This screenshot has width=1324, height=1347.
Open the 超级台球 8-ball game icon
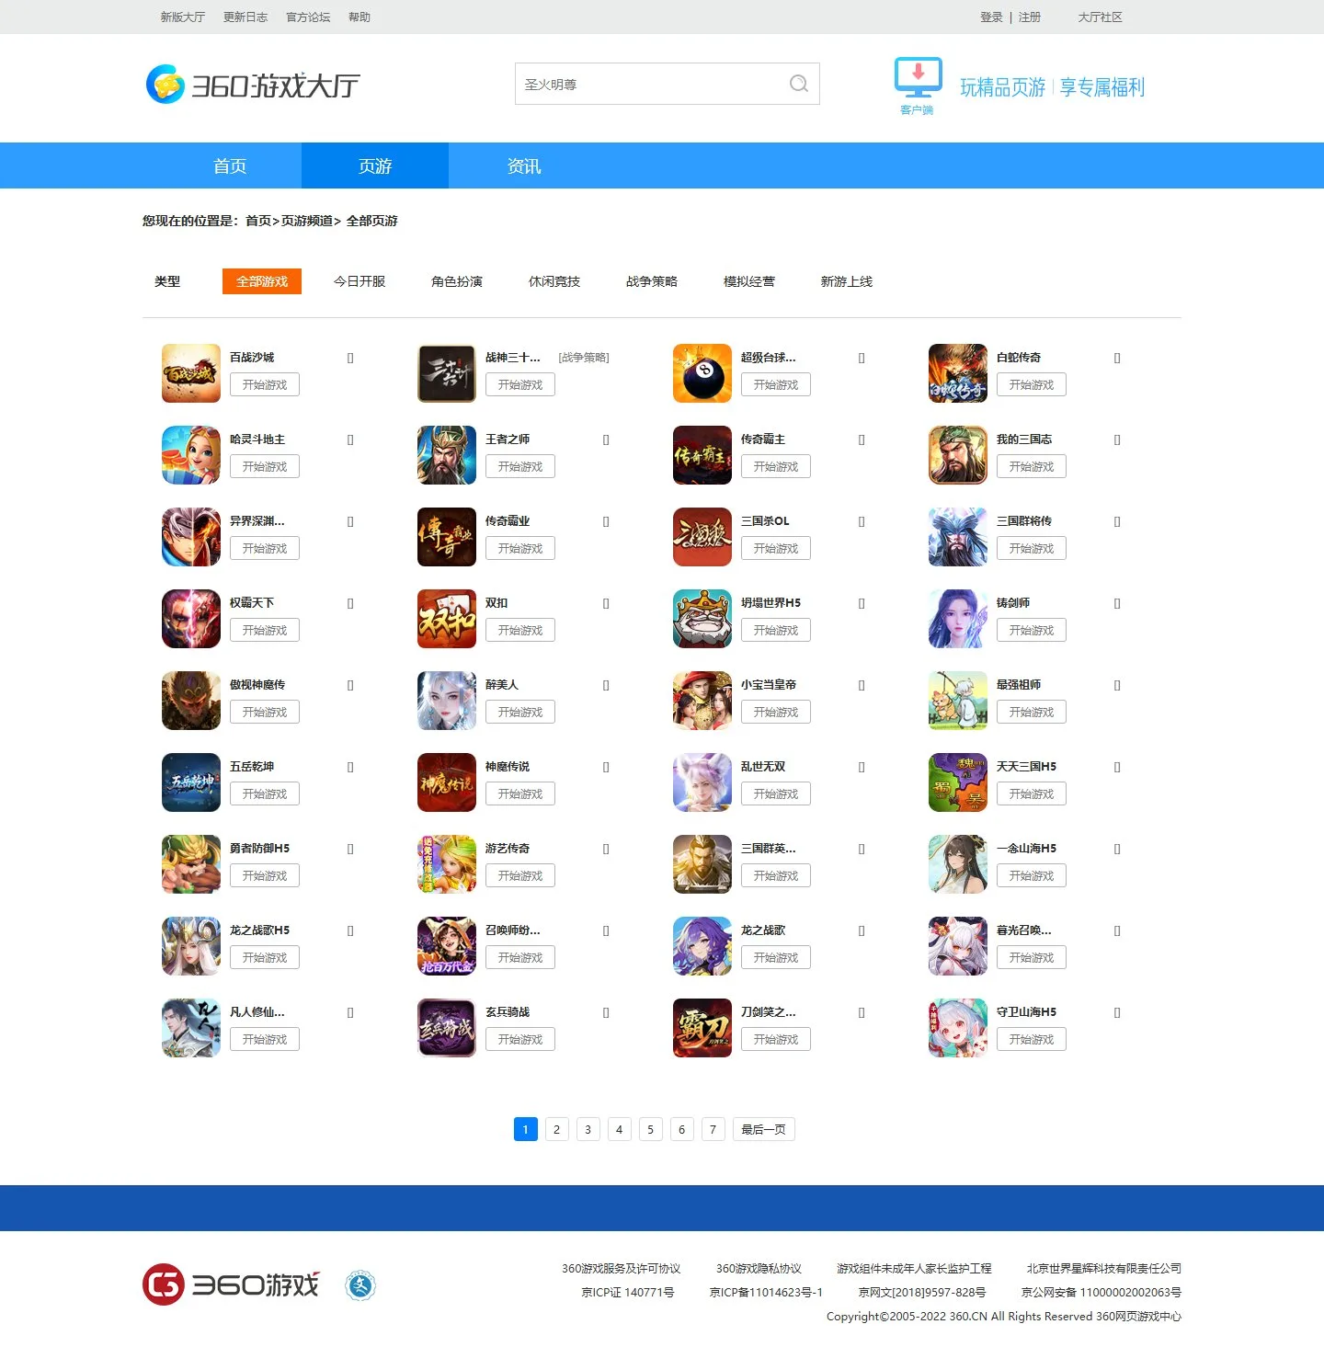pos(702,373)
